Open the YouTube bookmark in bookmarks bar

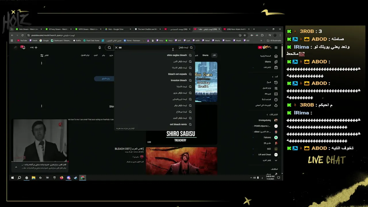22,41
